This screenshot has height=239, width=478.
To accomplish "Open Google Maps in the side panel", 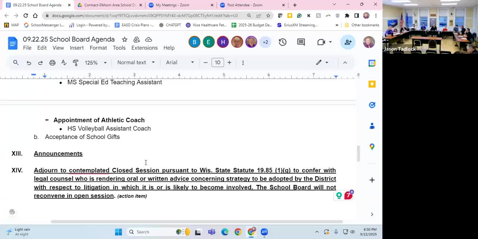I will pos(372,147).
